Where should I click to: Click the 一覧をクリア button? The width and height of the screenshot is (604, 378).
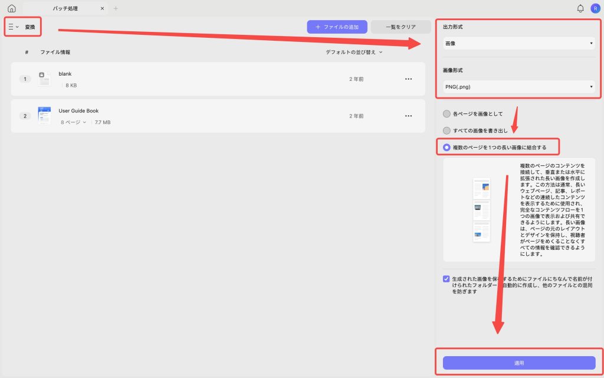click(x=401, y=27)
